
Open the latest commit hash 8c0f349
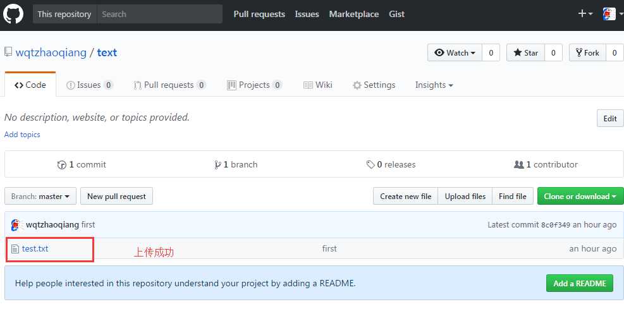pos(556,225)
